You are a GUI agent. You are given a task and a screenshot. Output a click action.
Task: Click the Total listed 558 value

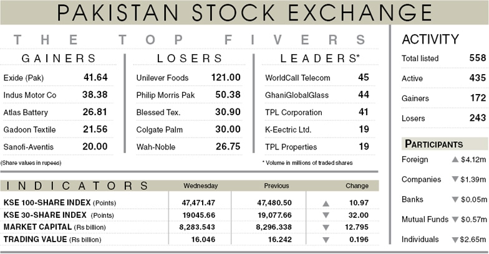click(478, 58)
